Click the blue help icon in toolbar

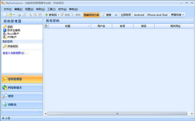[116, 15]
